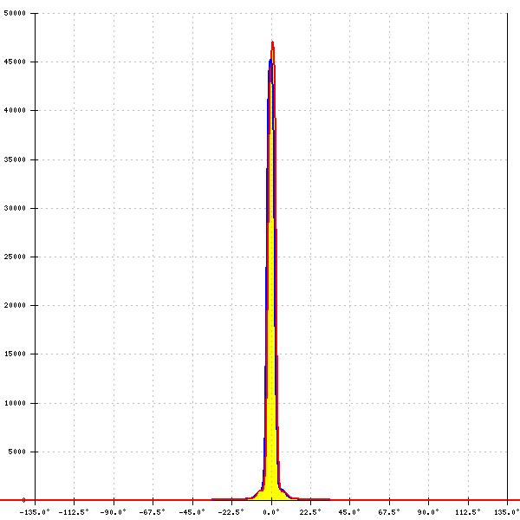
Task: Click the 22.5° x-axis label
Action: coord(310,512)
